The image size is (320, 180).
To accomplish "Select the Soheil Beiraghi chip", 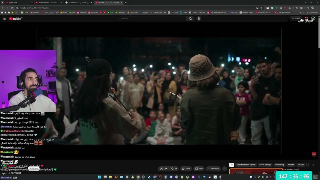I will (x=265, y=165).
